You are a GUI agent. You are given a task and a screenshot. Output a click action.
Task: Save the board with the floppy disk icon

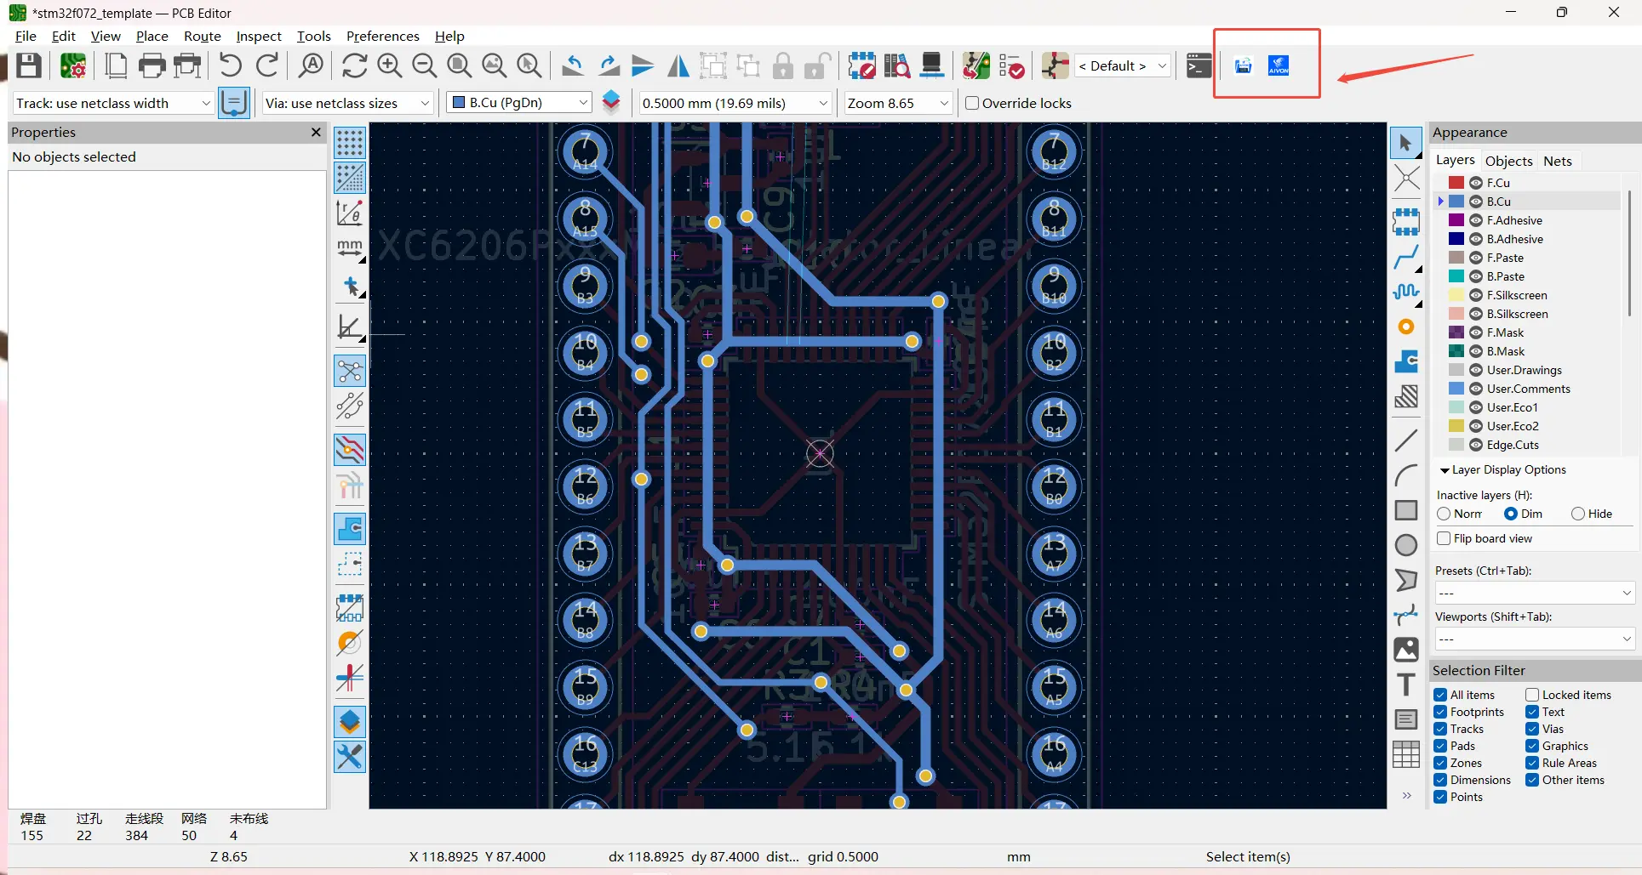[x=29, y=65]
